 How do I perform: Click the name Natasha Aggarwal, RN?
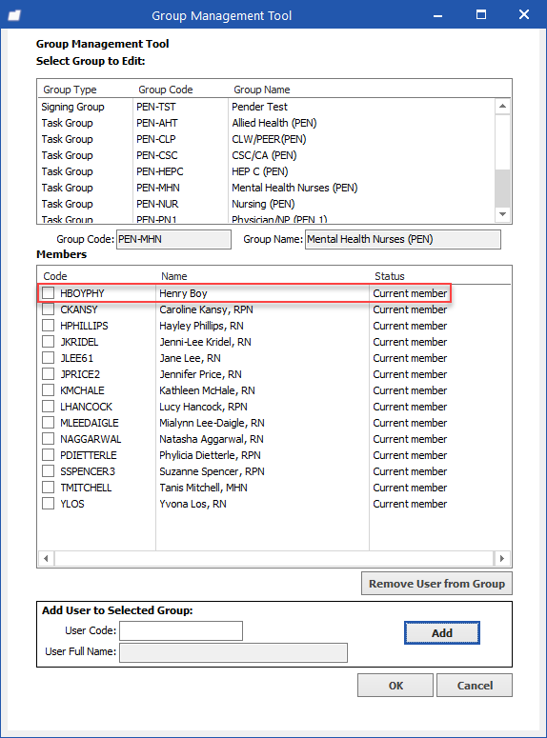tap(211, 439)
